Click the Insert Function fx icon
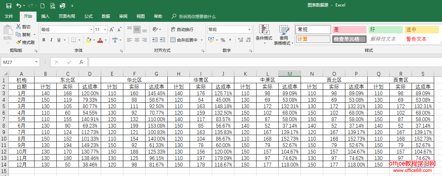The image size is (442, 176). pos(81,62)
